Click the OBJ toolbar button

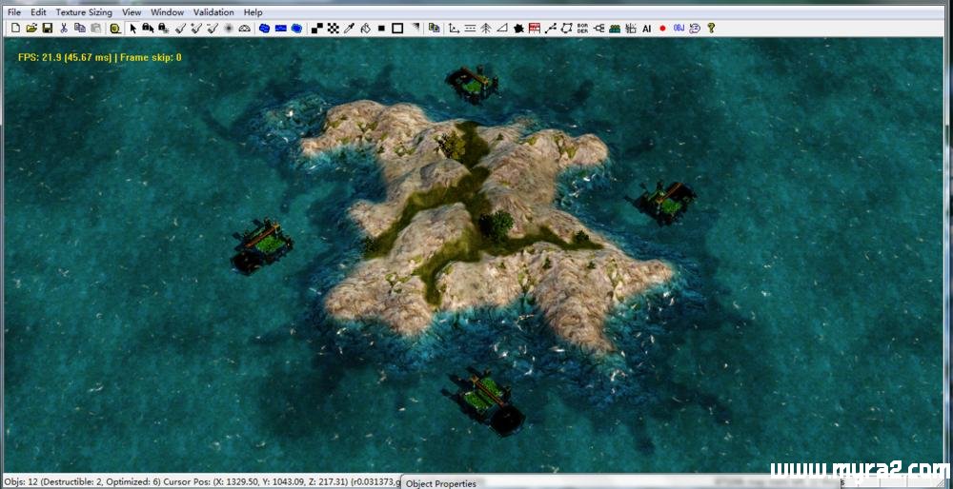tap(679, 29)
